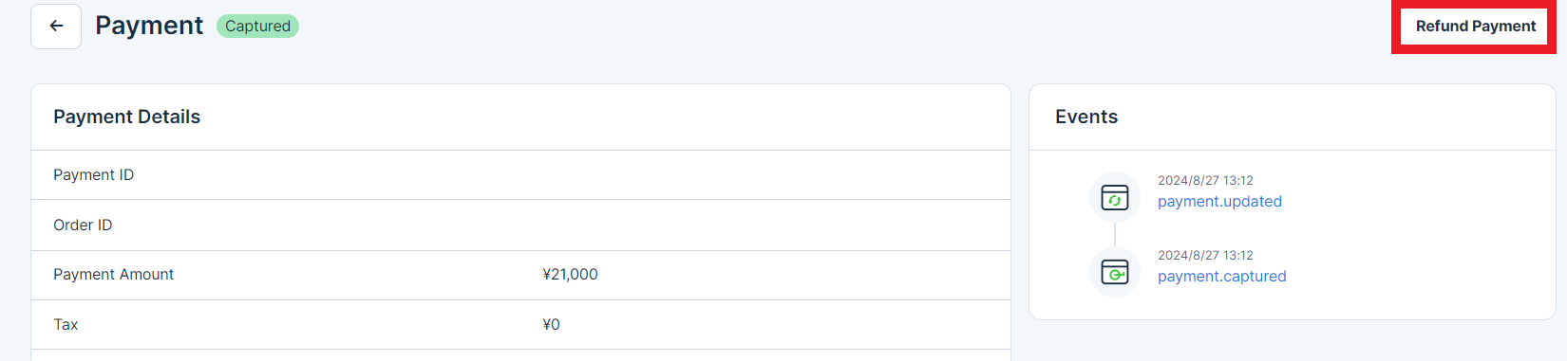Click the Payment ID row label
1567x361 pixels.
pyautogui.click(x=93, y=174)
